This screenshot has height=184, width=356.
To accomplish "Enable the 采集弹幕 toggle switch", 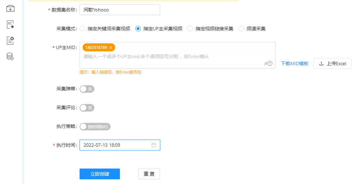I will 87,89.
